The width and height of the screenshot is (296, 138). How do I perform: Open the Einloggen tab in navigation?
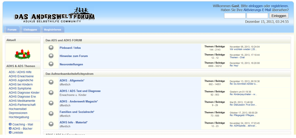[x=30, y=30]
